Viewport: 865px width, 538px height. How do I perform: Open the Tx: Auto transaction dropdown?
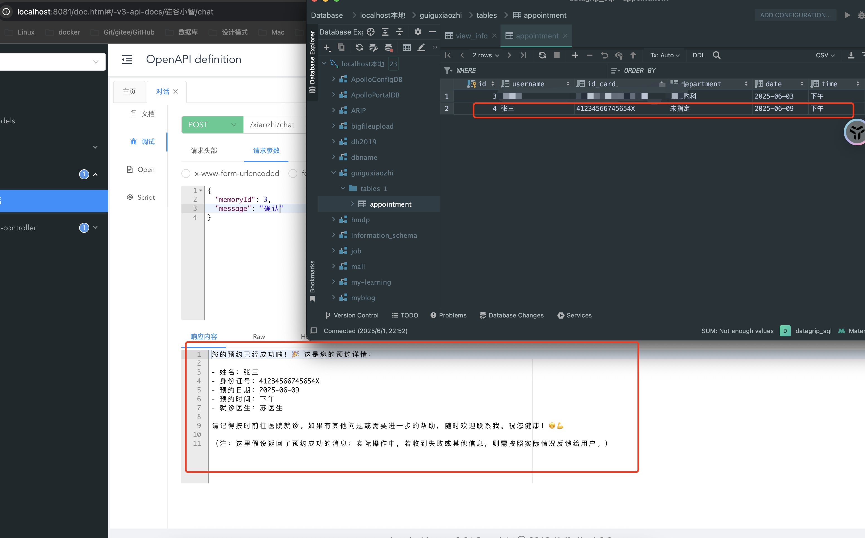665,55
